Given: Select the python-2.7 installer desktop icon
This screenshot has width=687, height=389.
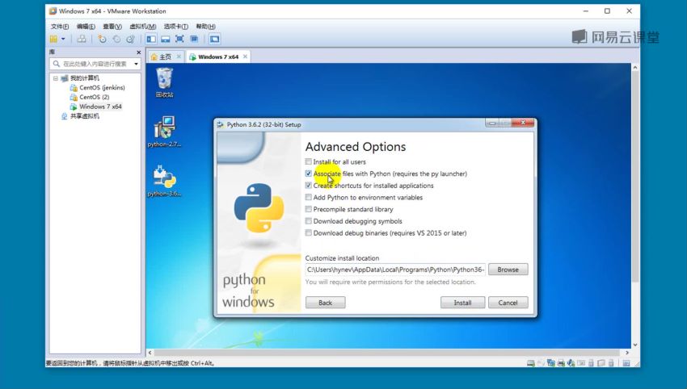Looking at the screenshot, I should (164, 132).
